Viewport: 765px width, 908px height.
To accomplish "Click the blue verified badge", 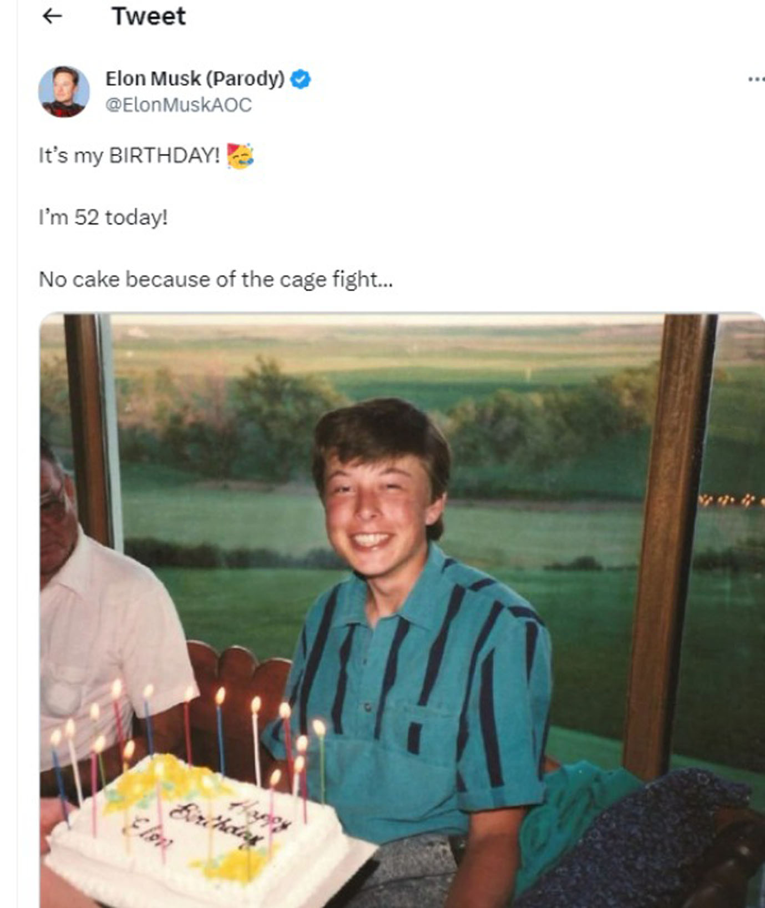I will click(301, 79).
